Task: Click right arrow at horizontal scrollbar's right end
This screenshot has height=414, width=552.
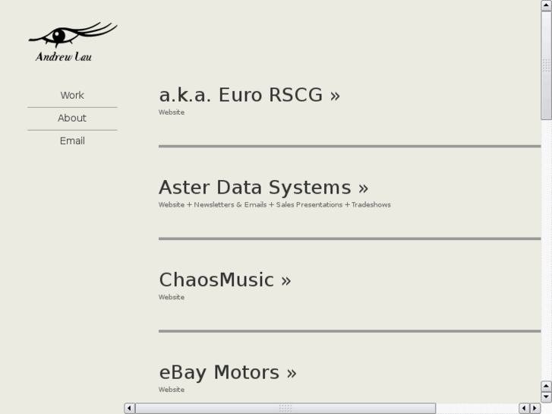Action: click(x=535, y=408)
